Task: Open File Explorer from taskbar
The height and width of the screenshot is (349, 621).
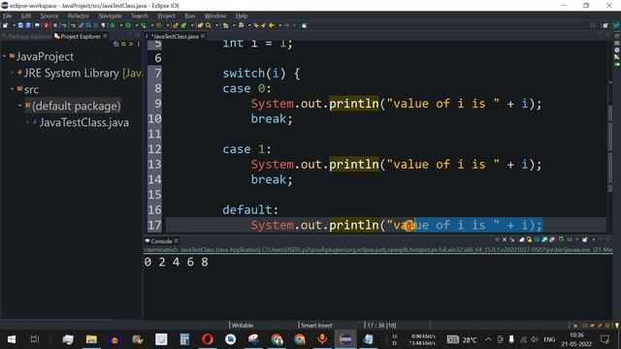Action: [x=91, y=339]
